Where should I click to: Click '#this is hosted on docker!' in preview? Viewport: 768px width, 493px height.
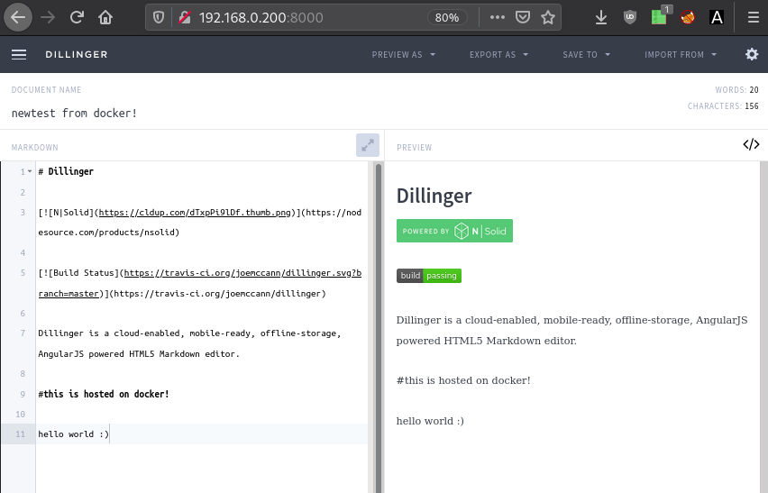pyautogui.click(x=463, y=380)
